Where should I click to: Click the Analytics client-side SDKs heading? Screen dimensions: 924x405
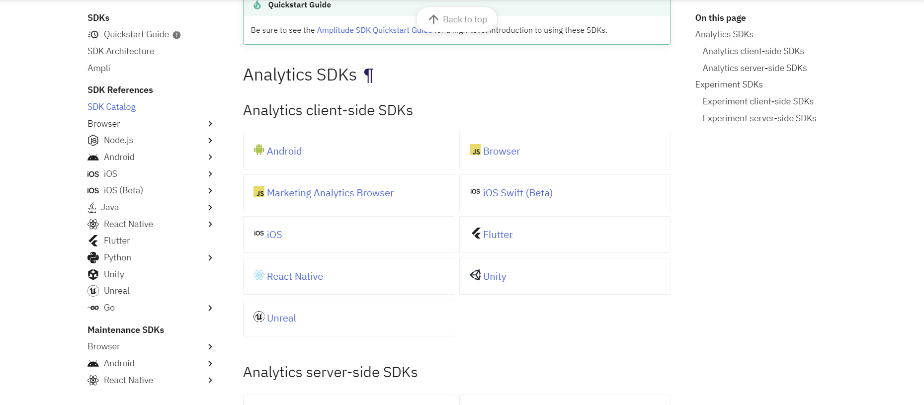[x=328, y=110]
